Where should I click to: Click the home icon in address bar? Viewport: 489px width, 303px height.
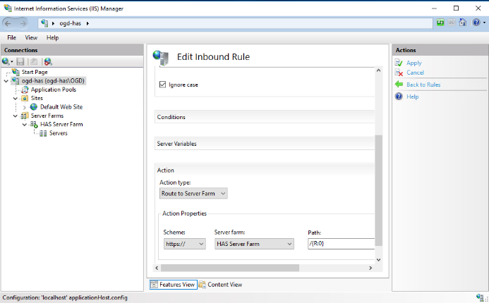pos(462,23)
